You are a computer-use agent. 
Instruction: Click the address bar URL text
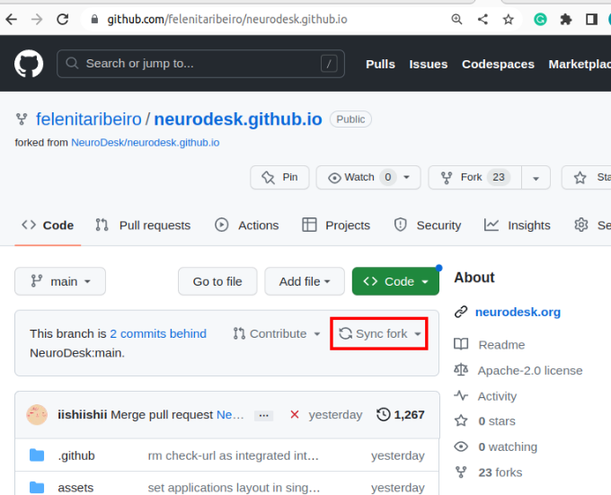tap(227, 19)
